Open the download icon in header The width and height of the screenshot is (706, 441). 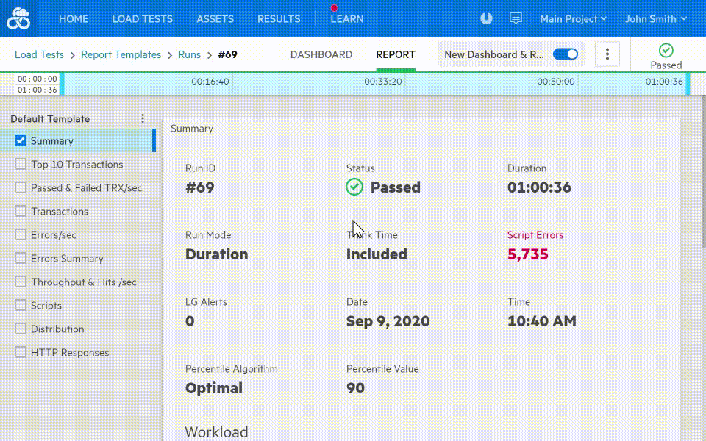pyautogui.click(x=486, y=18)
